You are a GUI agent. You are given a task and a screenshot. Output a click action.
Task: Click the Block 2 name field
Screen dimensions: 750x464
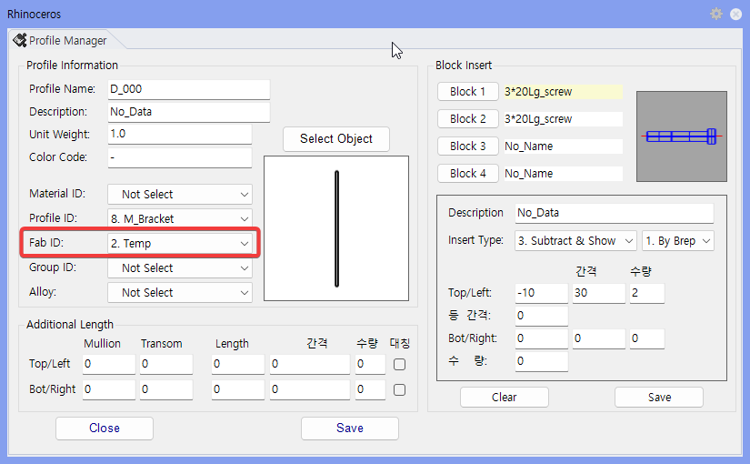563,119
